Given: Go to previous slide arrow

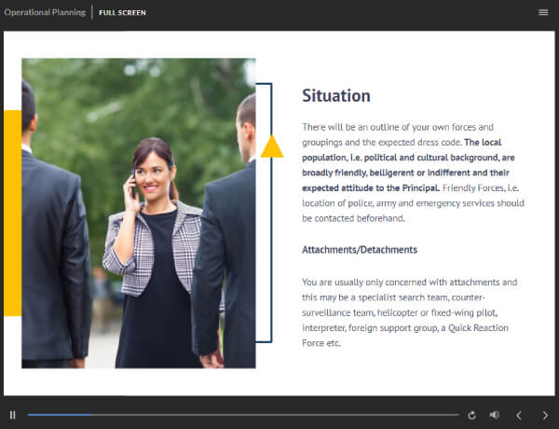Looking at the screenshot, I should pyautogui.click(x=519, y=415).
